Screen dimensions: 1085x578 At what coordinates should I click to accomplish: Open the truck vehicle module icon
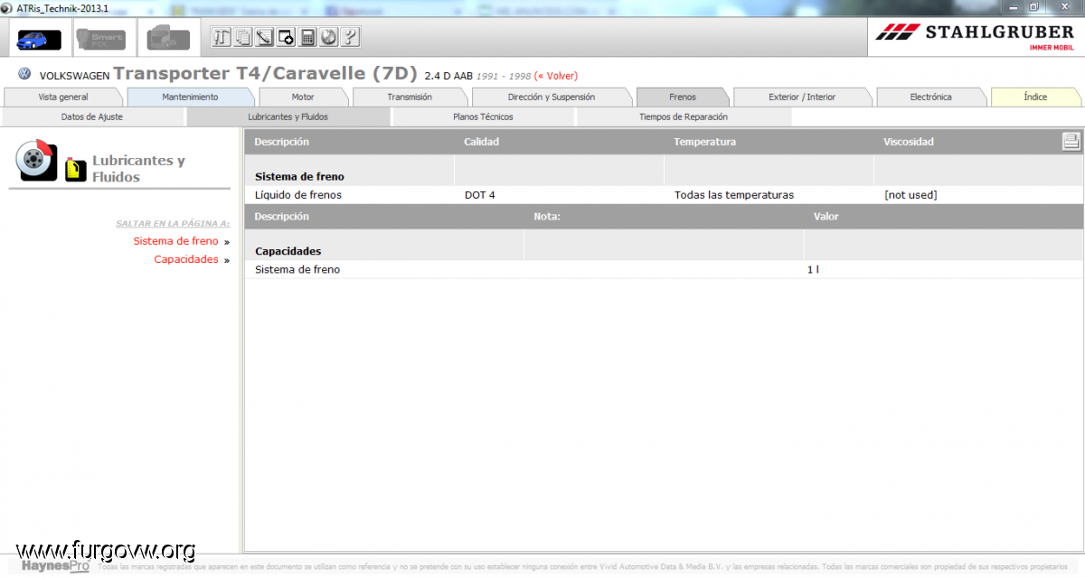pyautogui.click(x=168, y=38)
